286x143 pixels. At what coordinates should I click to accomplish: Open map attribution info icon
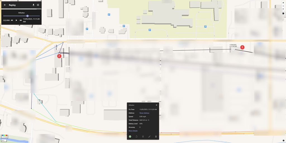click(283, 140)
